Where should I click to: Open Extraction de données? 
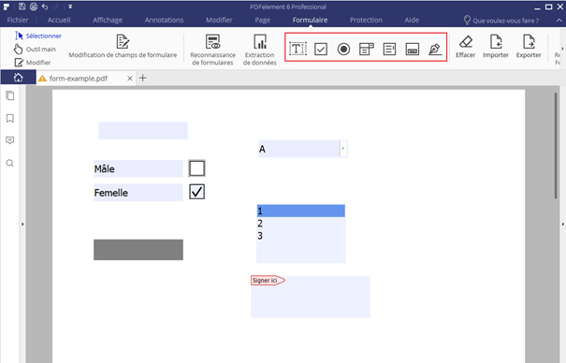[259, 50]
